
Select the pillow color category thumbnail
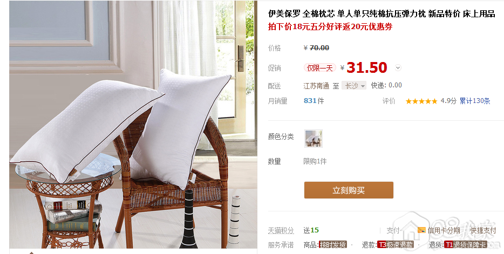pyautogui.click(x=314, y=139)
